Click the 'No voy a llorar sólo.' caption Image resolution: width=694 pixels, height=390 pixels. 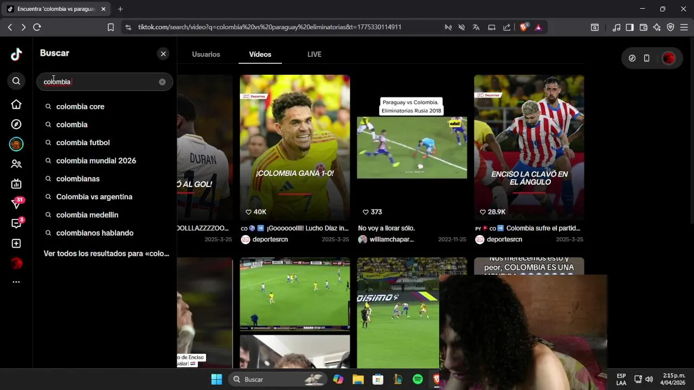pos(387,228)
